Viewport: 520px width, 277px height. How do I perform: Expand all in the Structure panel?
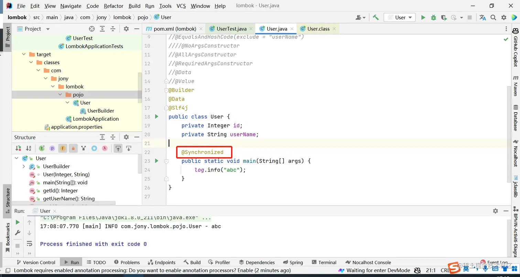102,137
